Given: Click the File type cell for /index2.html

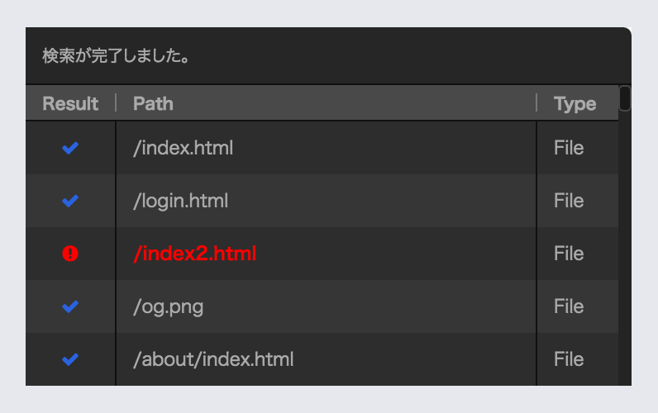Looking at the screenshot, I should 569,254.
